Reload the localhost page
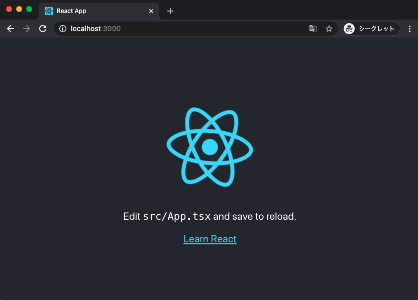 [43, 29]
